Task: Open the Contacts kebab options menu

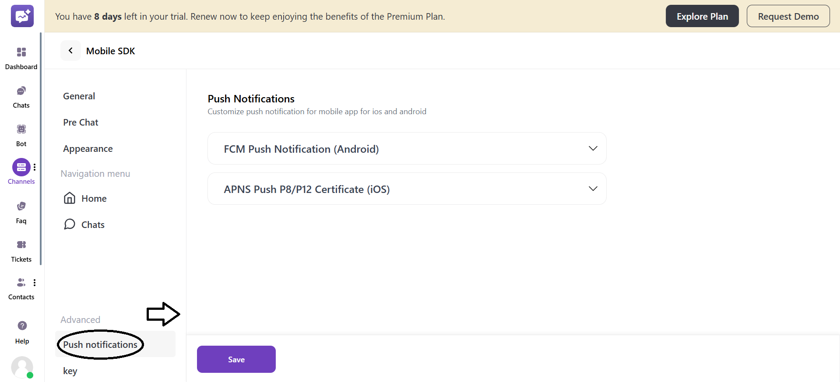Action: [x=35, y=282]
